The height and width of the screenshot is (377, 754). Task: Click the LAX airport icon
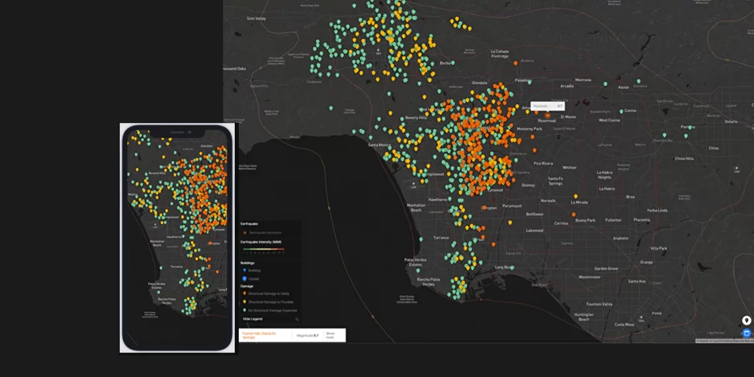[413, 184]
